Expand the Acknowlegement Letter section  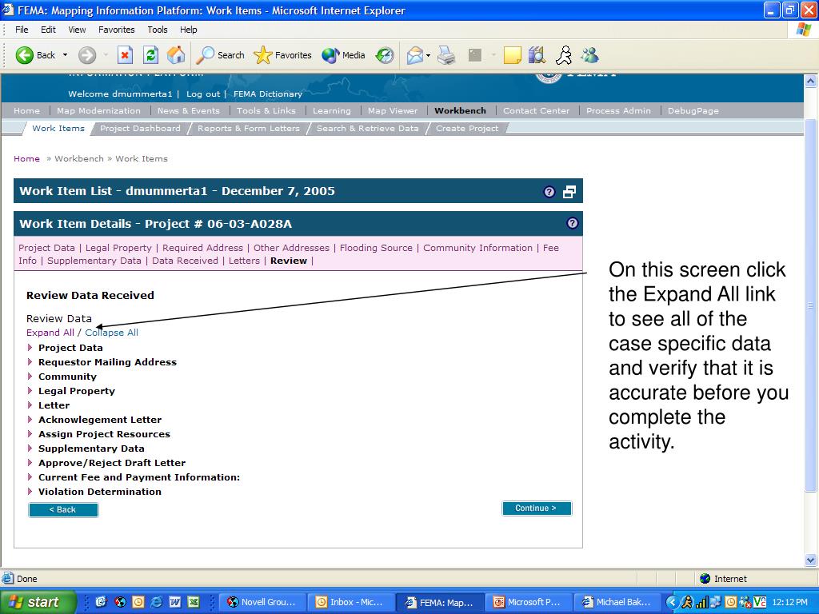(30, 419)
